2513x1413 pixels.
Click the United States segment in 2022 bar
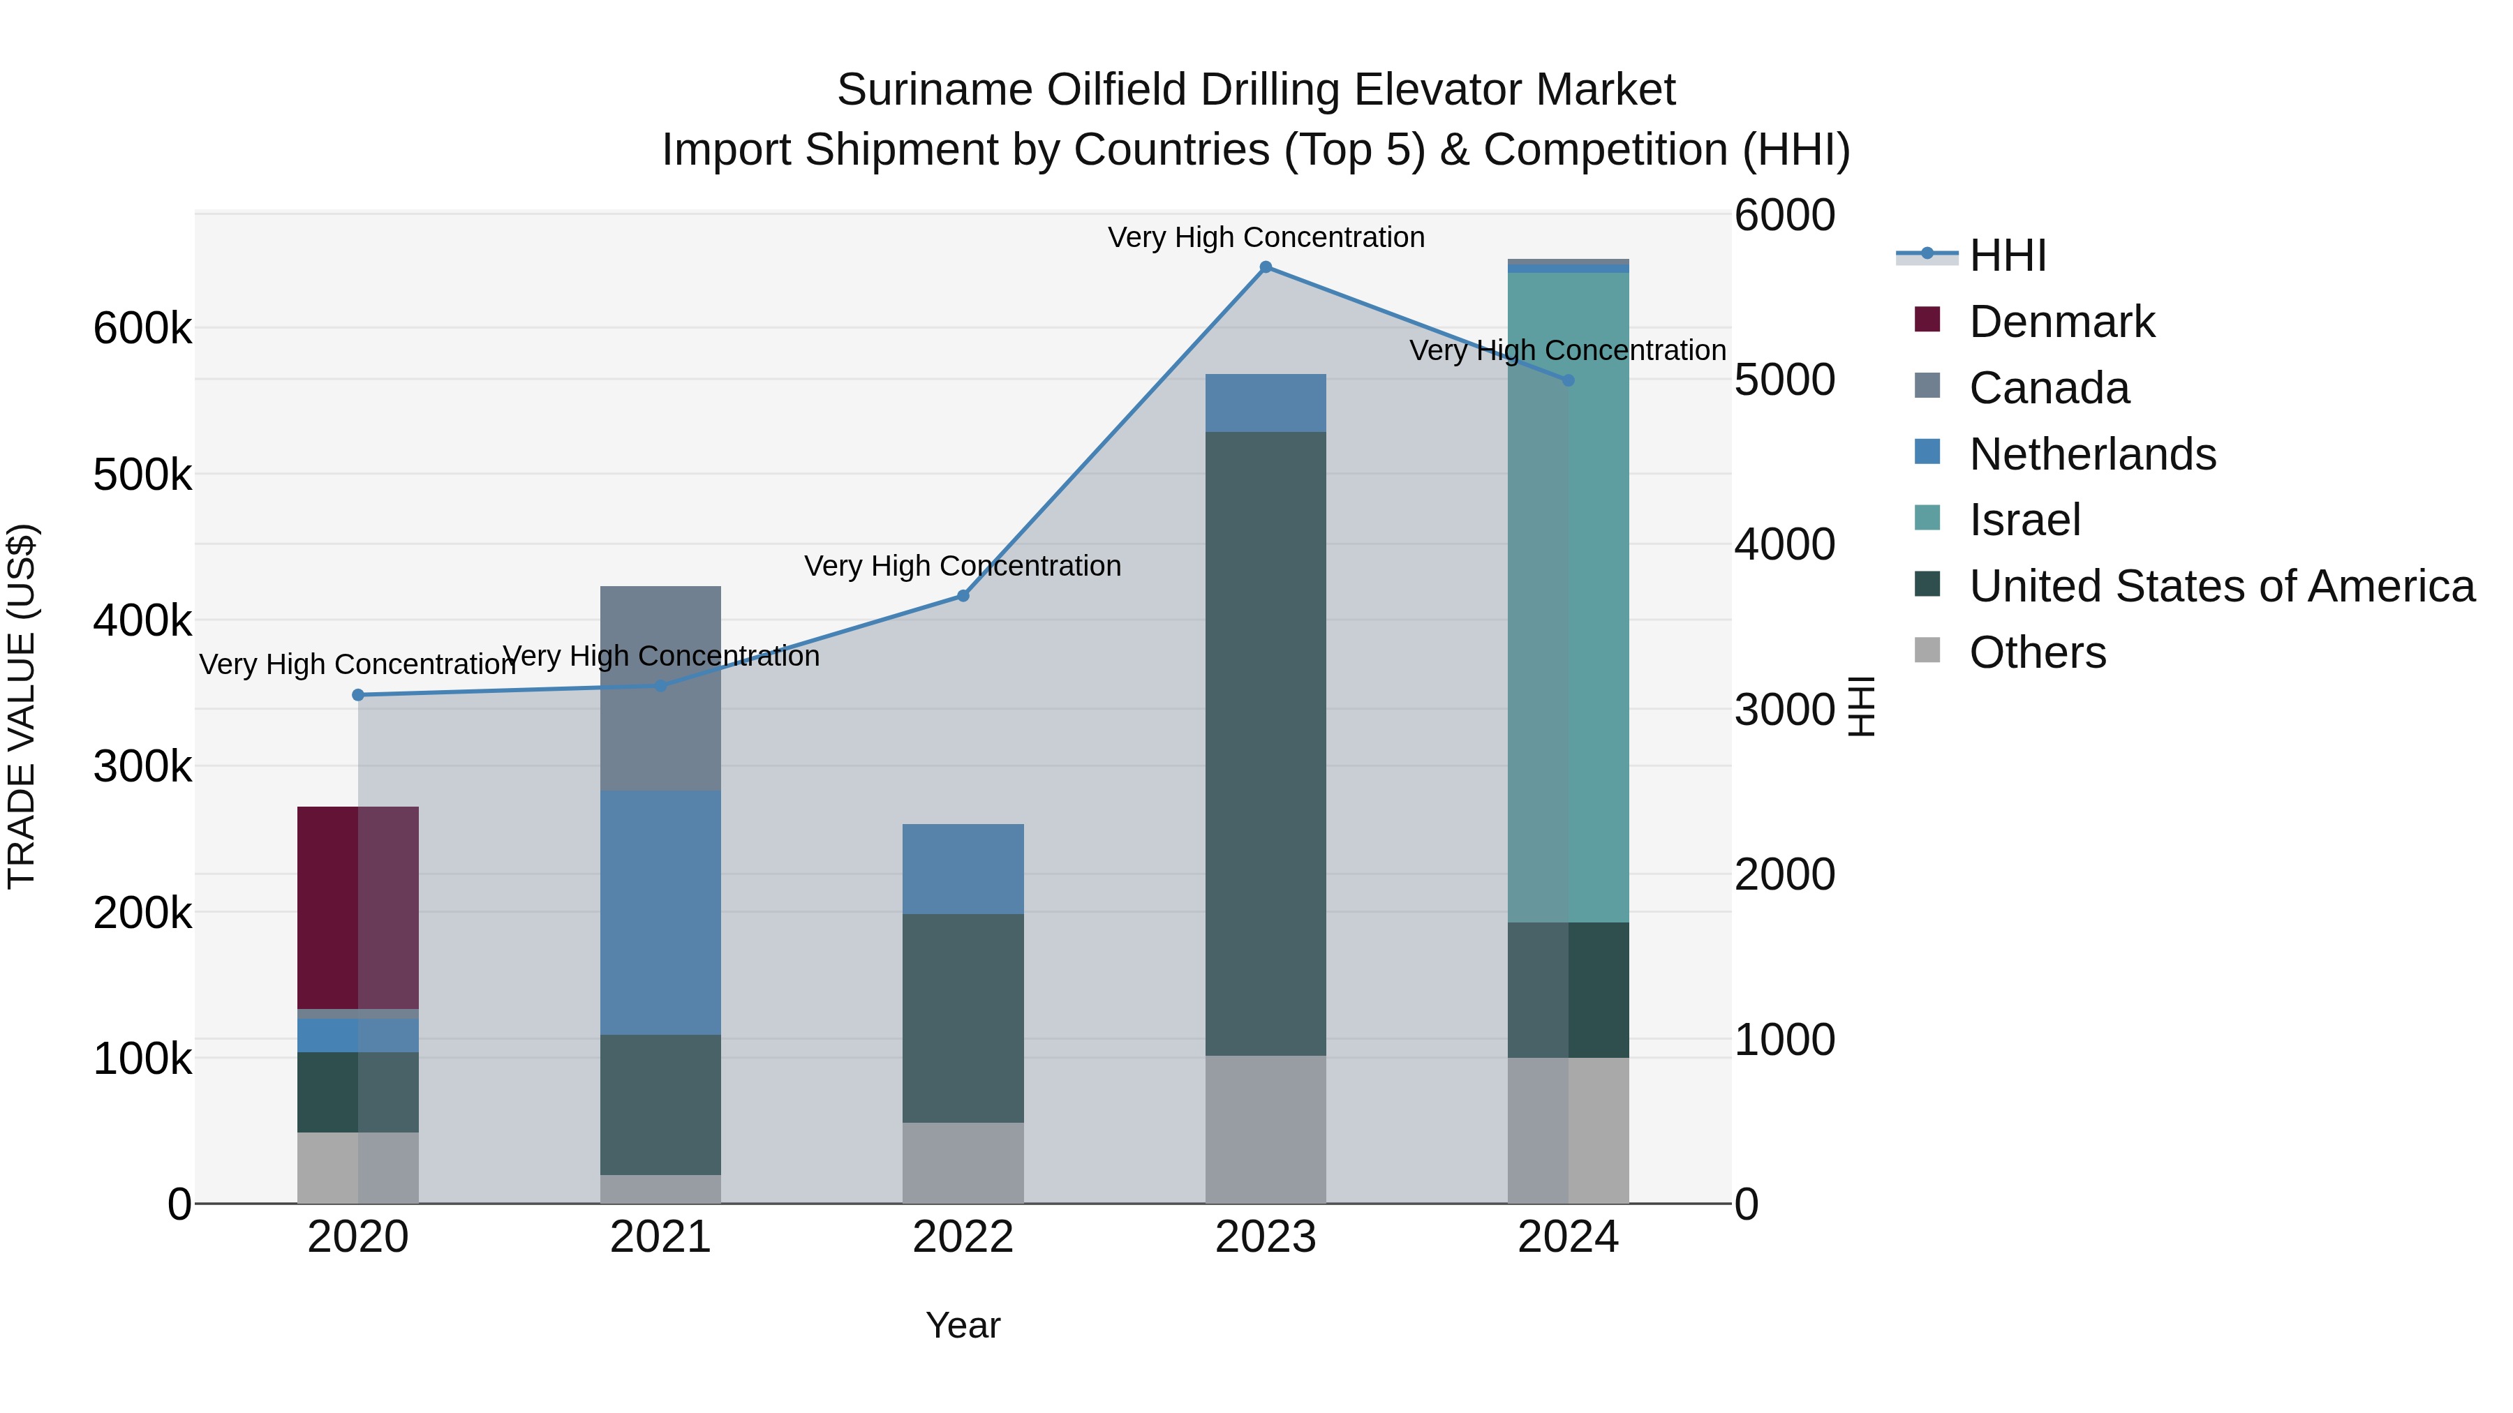(963, 1018)
